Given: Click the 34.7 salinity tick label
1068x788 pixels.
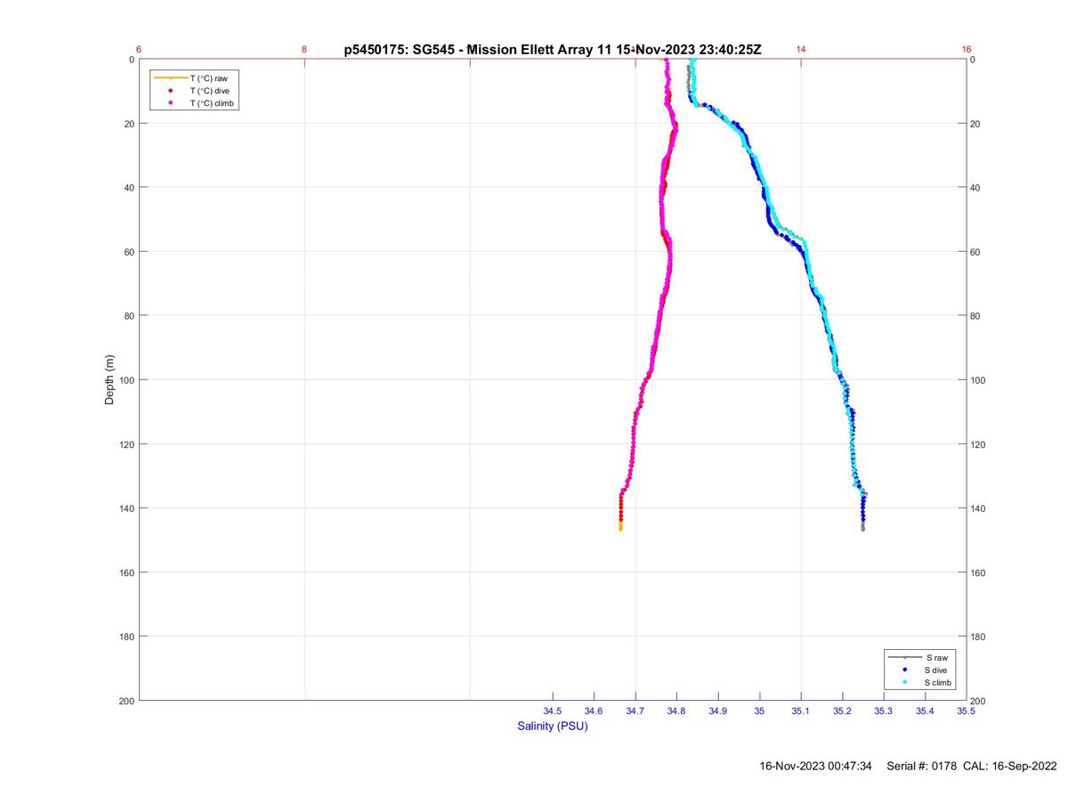Looking at the screenshot, I should point(635,711).
